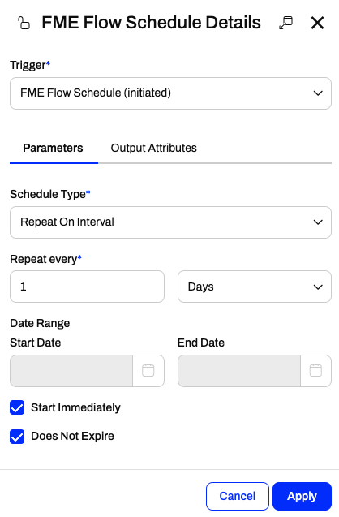The width and height of the screenshot is (339, 517).
Task: Uncheck the Does Not Expire checkbox
Action: point(17,437)
